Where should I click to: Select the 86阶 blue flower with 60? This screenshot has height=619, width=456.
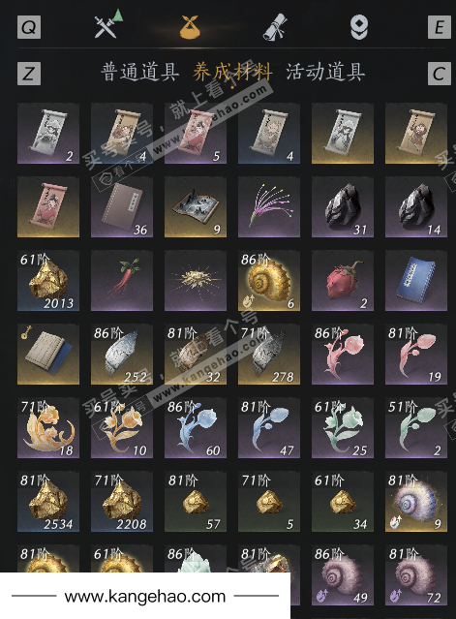point(196,428)
